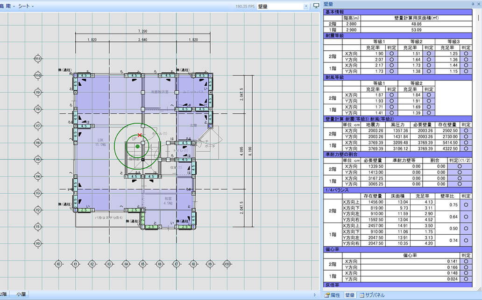Click the green center-of-gravity dot
Image resolution: width=482 pixels, height=300 pixels.
click(137, 146)
